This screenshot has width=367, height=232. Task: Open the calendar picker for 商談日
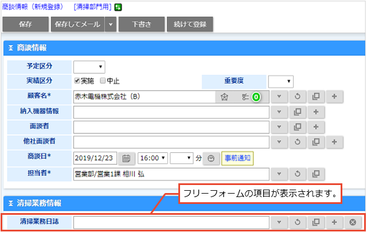(126, 158)
